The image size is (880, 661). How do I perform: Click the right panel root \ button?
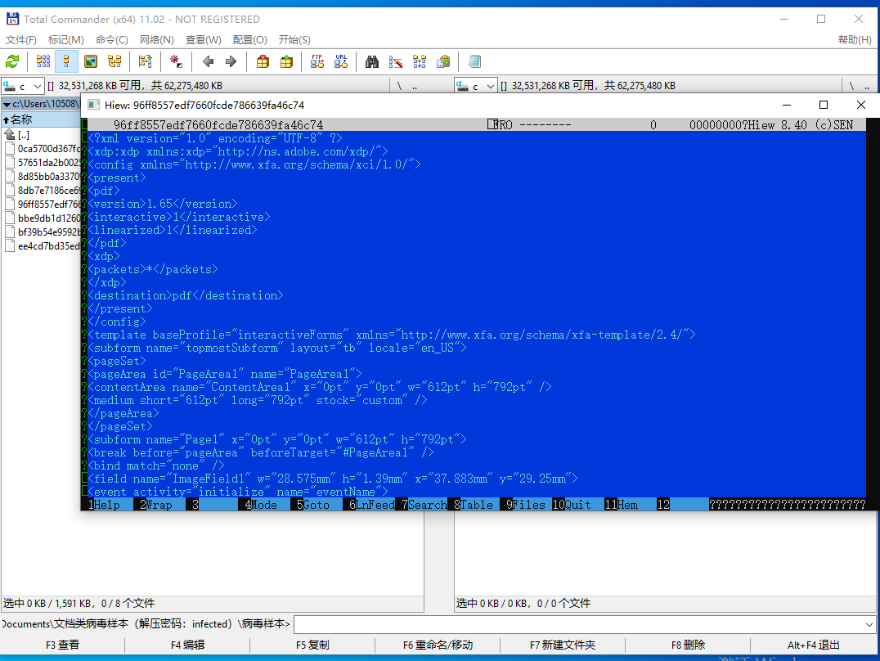(851, 86)
